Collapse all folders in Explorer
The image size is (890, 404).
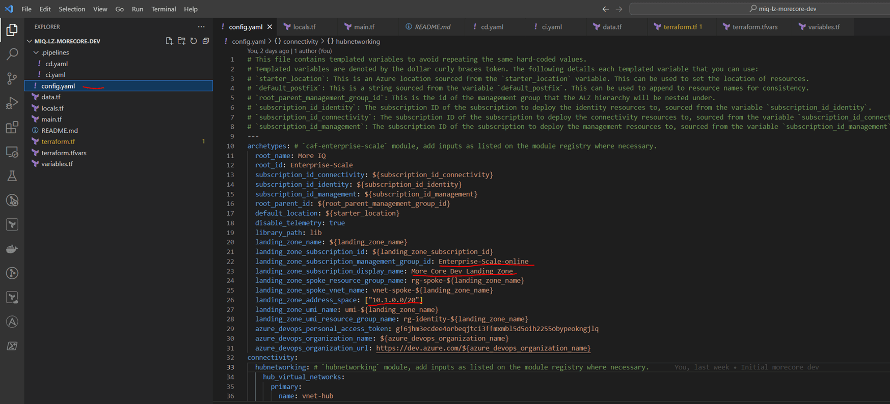(206, 41)
